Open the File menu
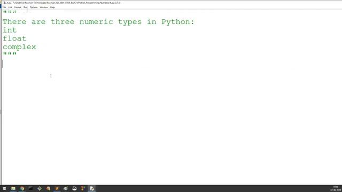The image size is (342, 192). 4,7
